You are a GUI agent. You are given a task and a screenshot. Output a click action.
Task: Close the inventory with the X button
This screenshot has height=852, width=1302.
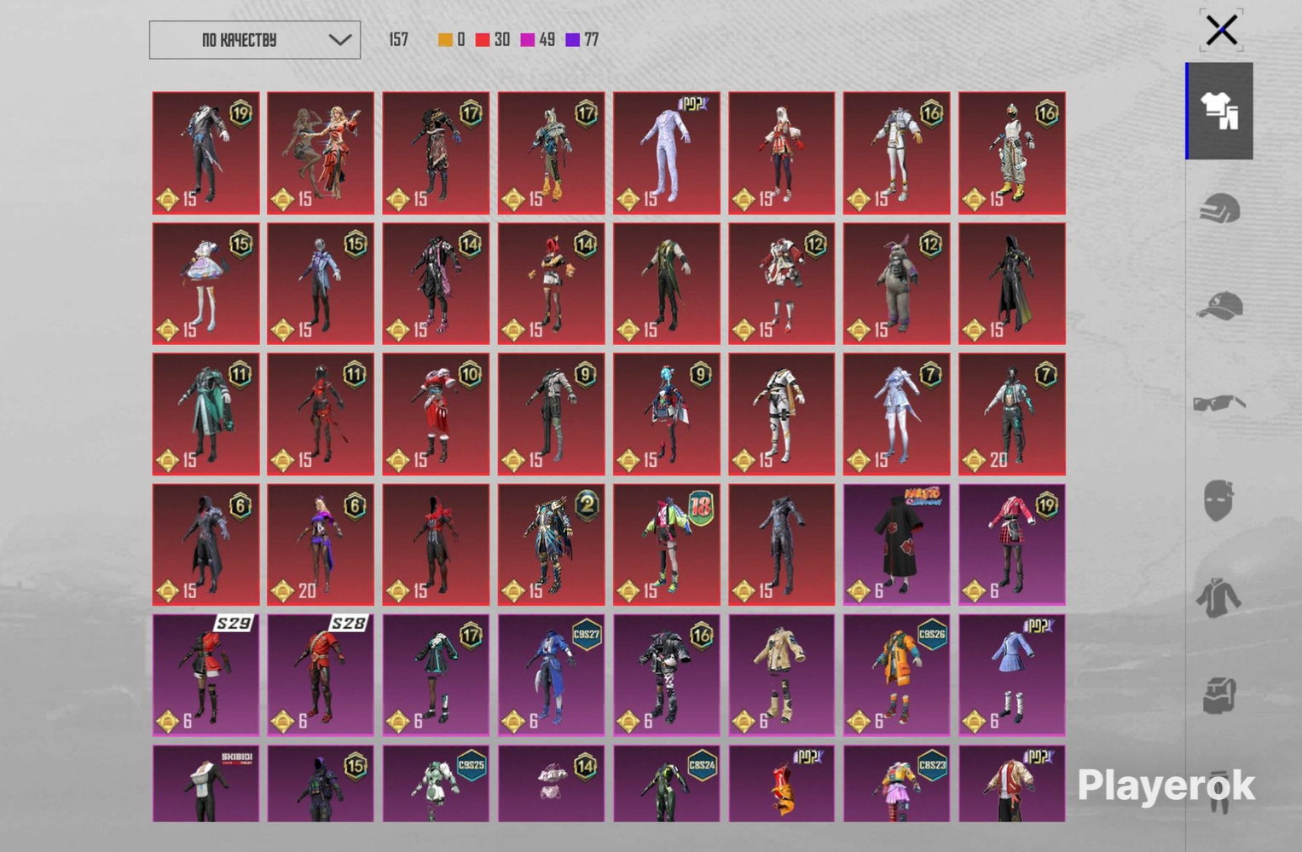click(1222, 31)
